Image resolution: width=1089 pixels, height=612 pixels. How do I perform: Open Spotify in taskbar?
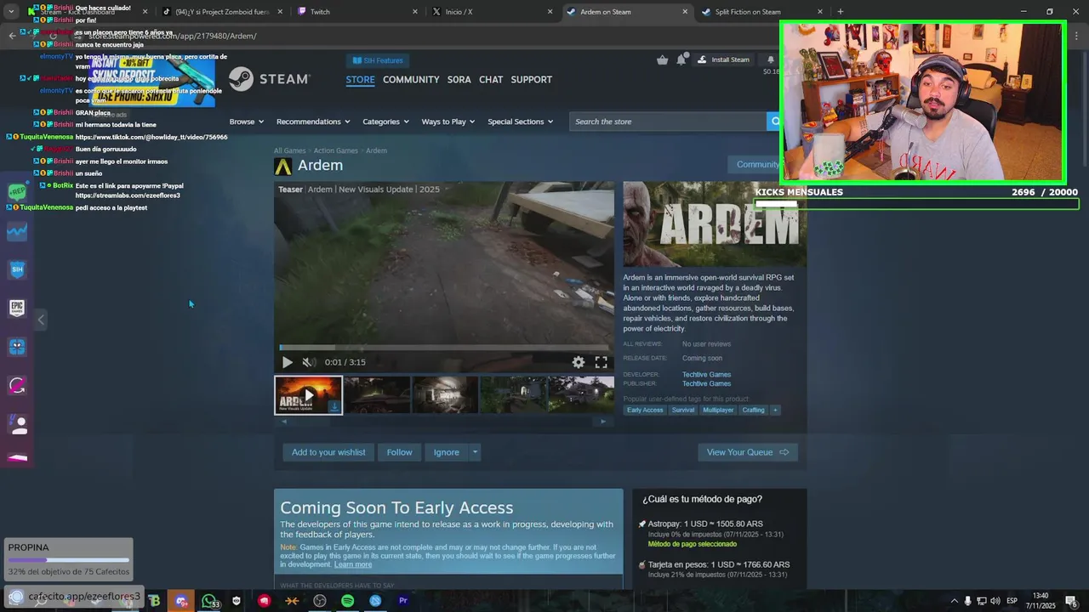(x=347, y=601)
